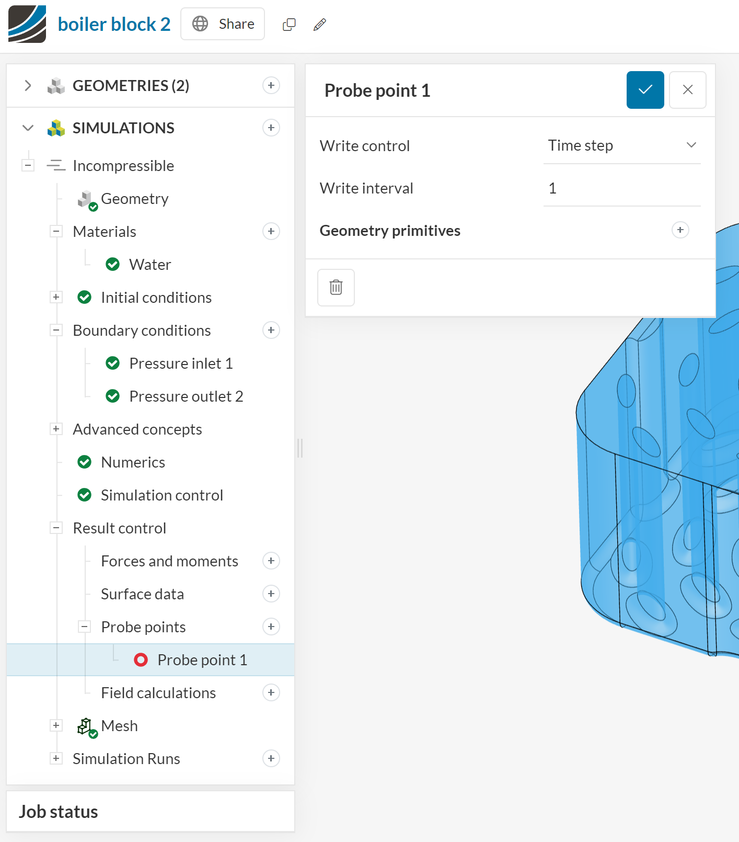The width and height of the screenshot is (739, 842).
Task: Add a Forces and moments result control
Action: pos(271,561)
